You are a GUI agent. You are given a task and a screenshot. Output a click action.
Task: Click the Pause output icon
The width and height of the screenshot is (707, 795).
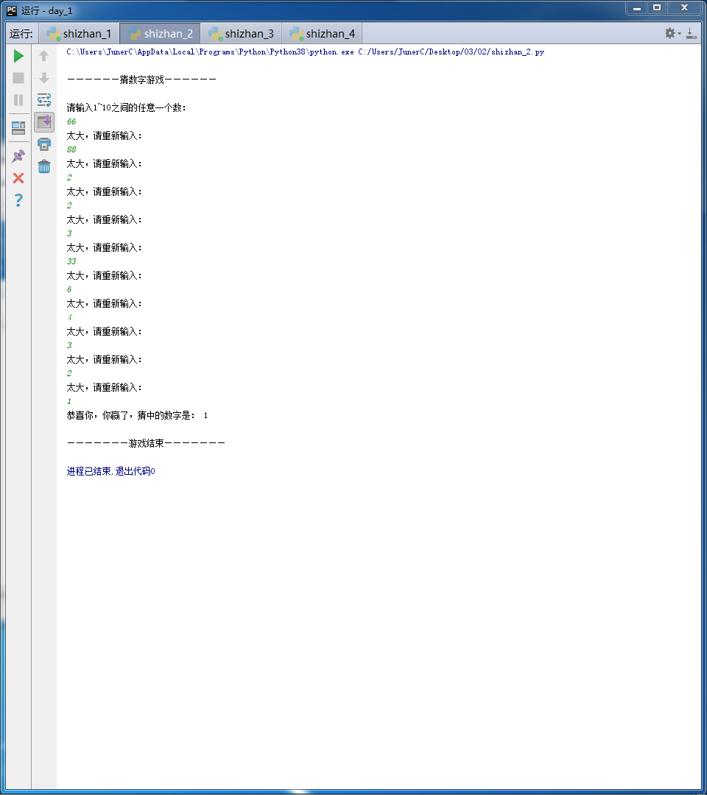pyautogui.click(x=18, y=100)
